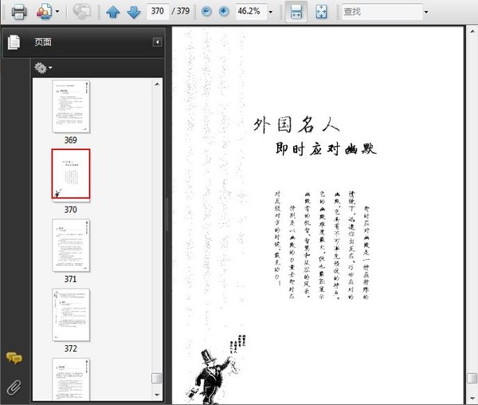
Task: Toggle fit-width scrolling mode
Action: [294, 12]
